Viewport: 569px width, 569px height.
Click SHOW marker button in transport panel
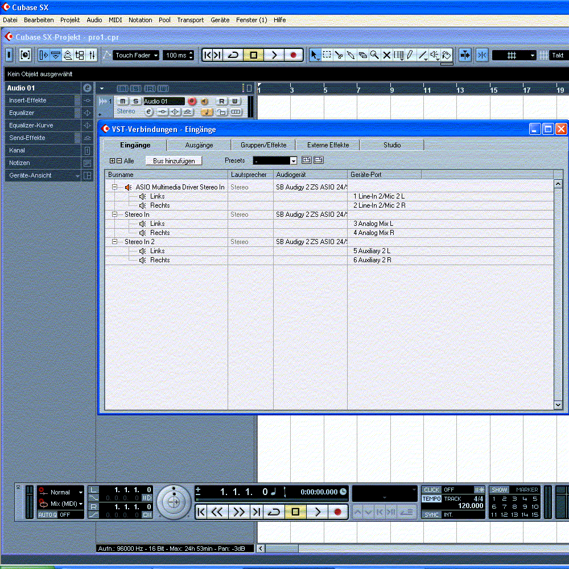[500, 489]
